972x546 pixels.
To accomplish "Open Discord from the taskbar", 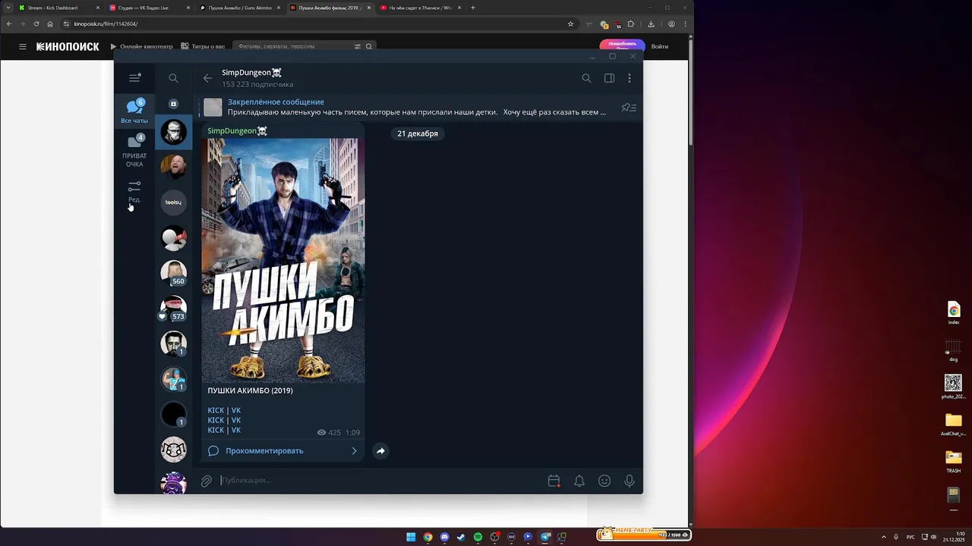I will (444, 537).
